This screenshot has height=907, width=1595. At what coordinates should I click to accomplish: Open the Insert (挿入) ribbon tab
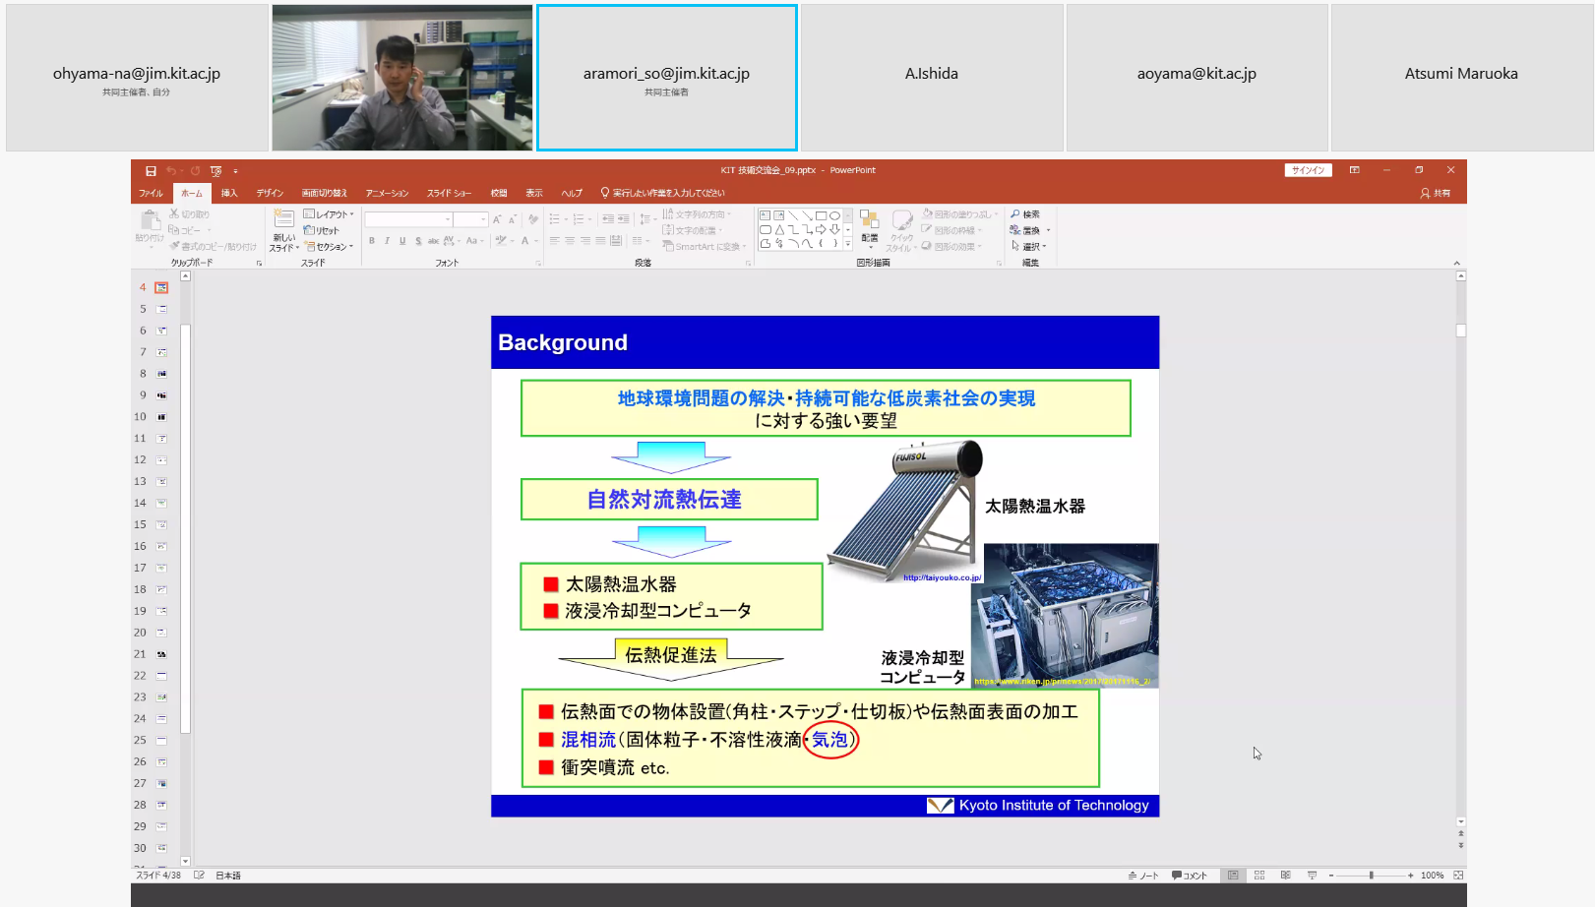pyautogui.click(x=229, y=193)
